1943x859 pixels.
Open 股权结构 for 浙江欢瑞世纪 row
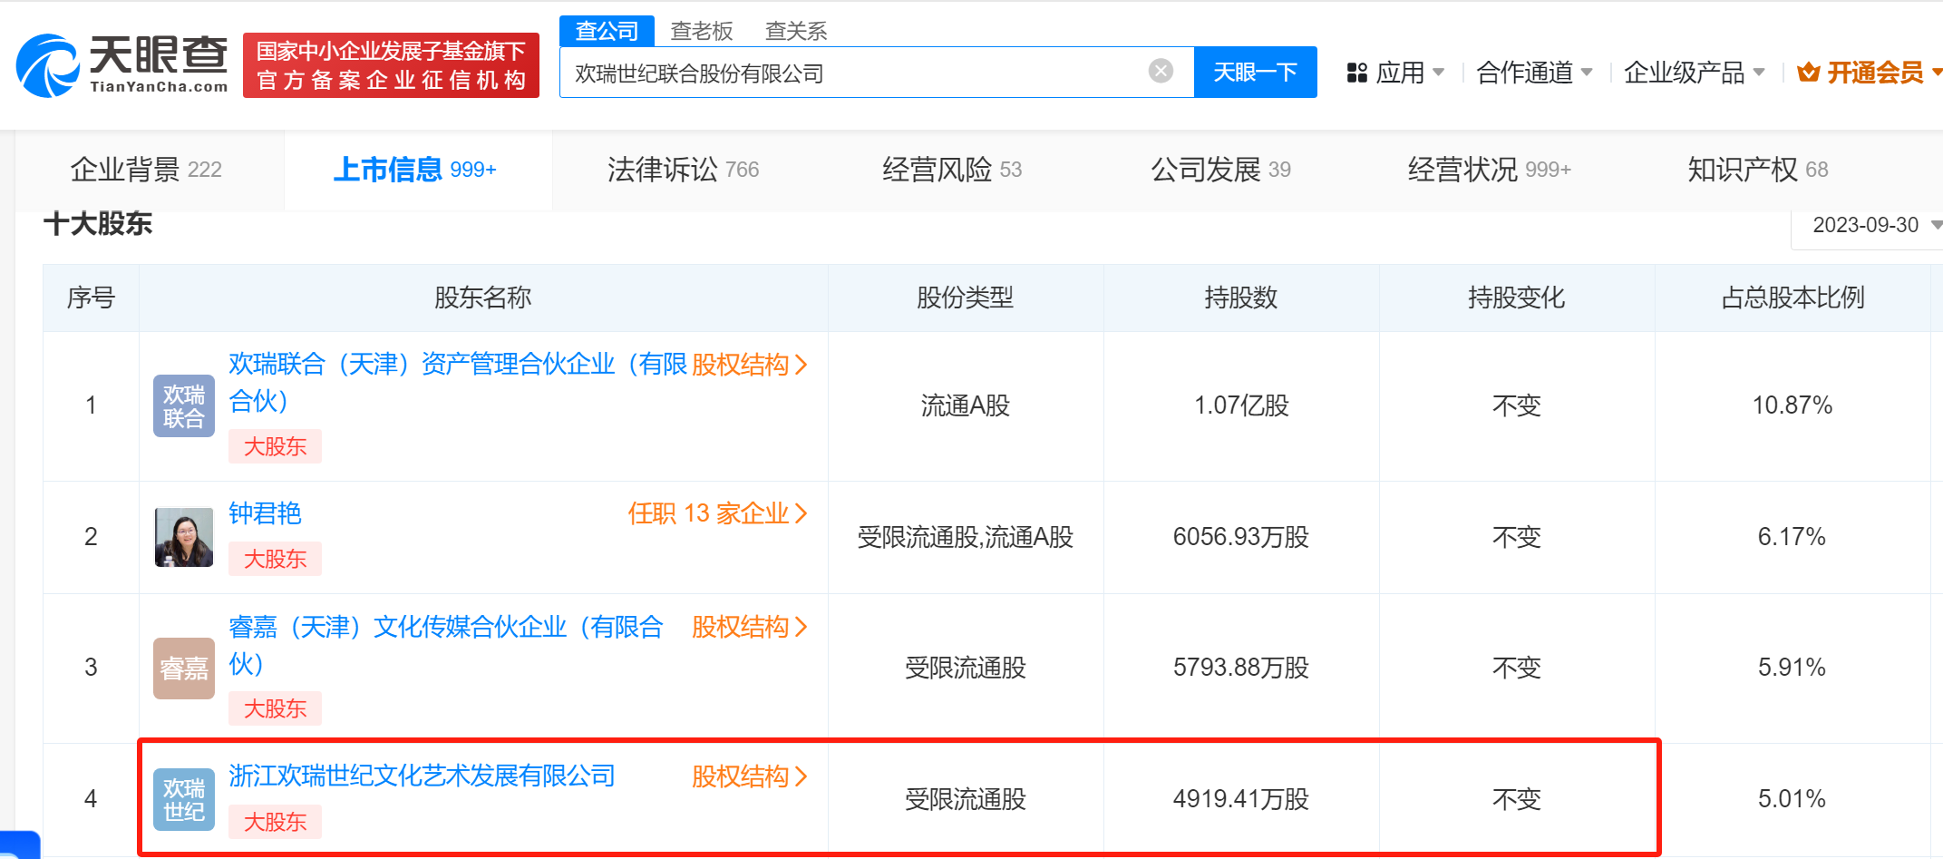[x=750, y=776]
